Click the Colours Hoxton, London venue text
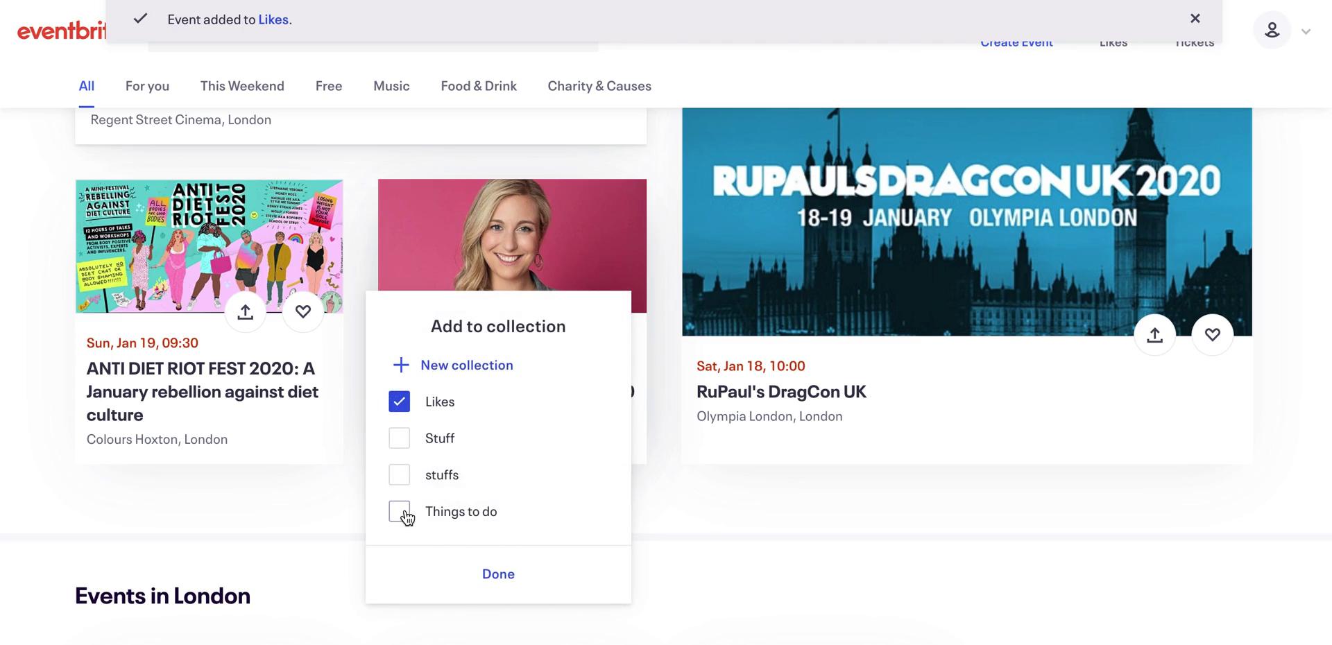Image resolution: width=1332 pixels, height=645 pixels. (157, 440)
